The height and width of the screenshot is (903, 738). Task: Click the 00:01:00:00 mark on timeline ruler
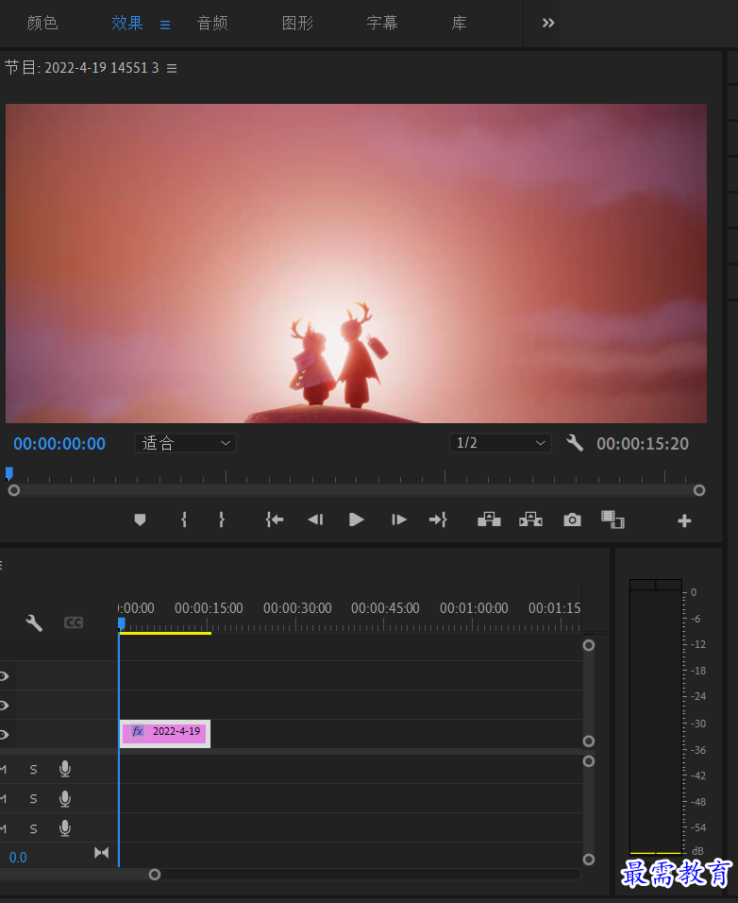coord(474,608)
